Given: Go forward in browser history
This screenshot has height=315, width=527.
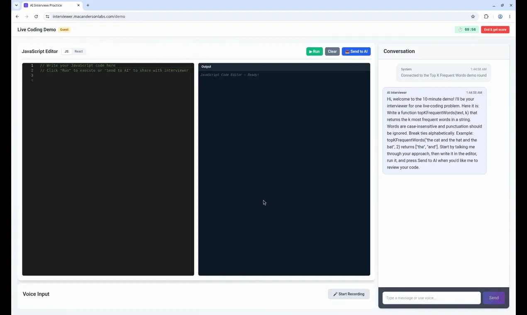Looking at the screenshot, I should (27, 17).
